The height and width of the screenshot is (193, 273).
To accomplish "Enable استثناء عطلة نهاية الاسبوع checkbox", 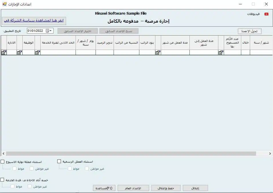I will point(3,162).
